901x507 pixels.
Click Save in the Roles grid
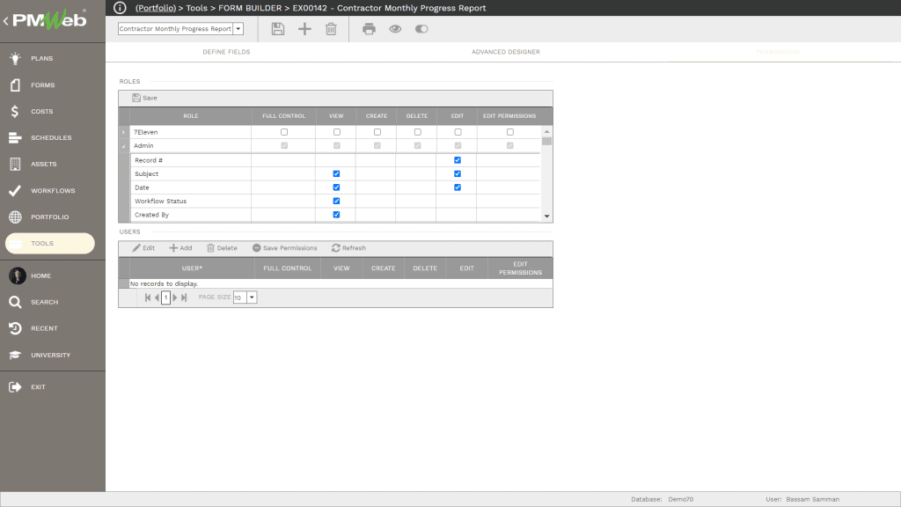(x=144, y=98)
